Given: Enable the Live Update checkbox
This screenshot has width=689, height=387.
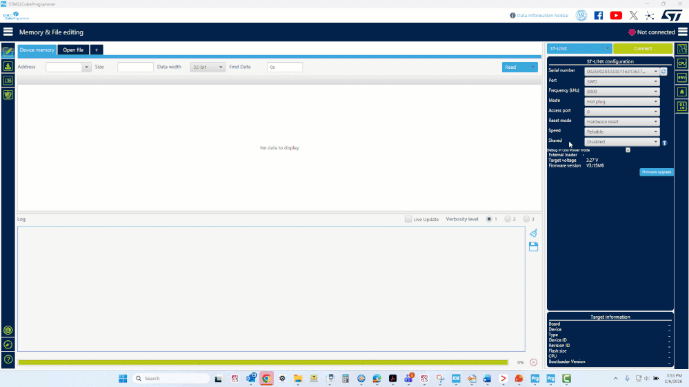Looking at the screenshot, I should [408, 219].
